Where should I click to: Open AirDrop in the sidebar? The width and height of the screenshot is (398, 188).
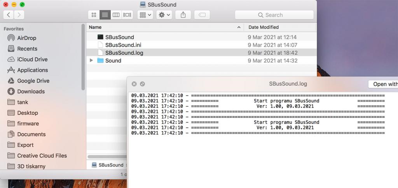[26, 38]
